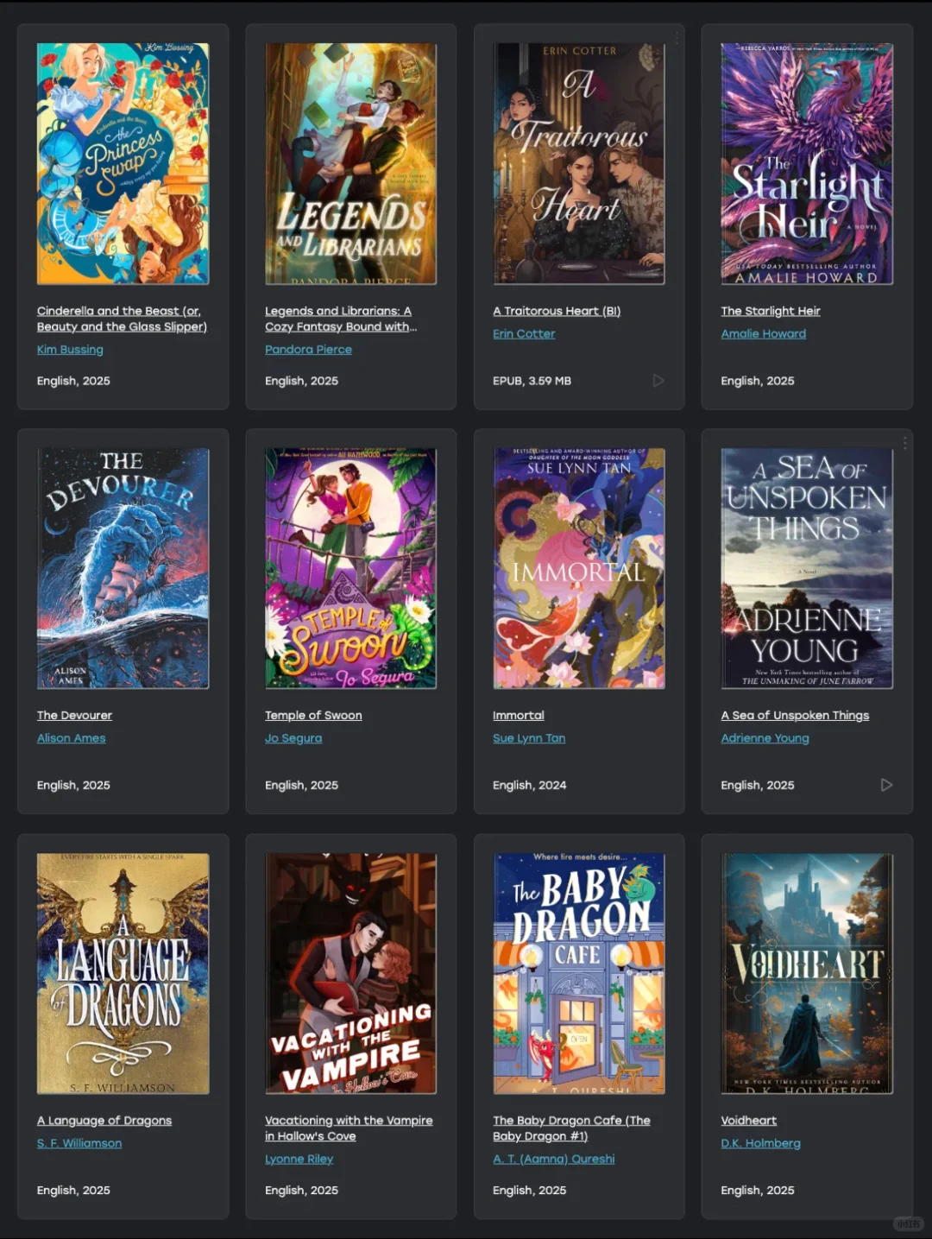Visit author Erin Cotter's page

[524, 334]
